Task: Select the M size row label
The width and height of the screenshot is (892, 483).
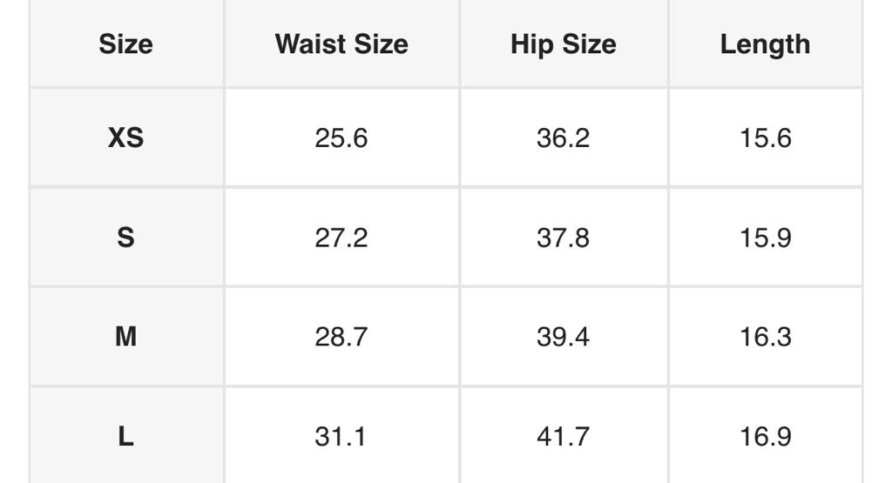Action: pyautogui.click(x=125, y=337)
